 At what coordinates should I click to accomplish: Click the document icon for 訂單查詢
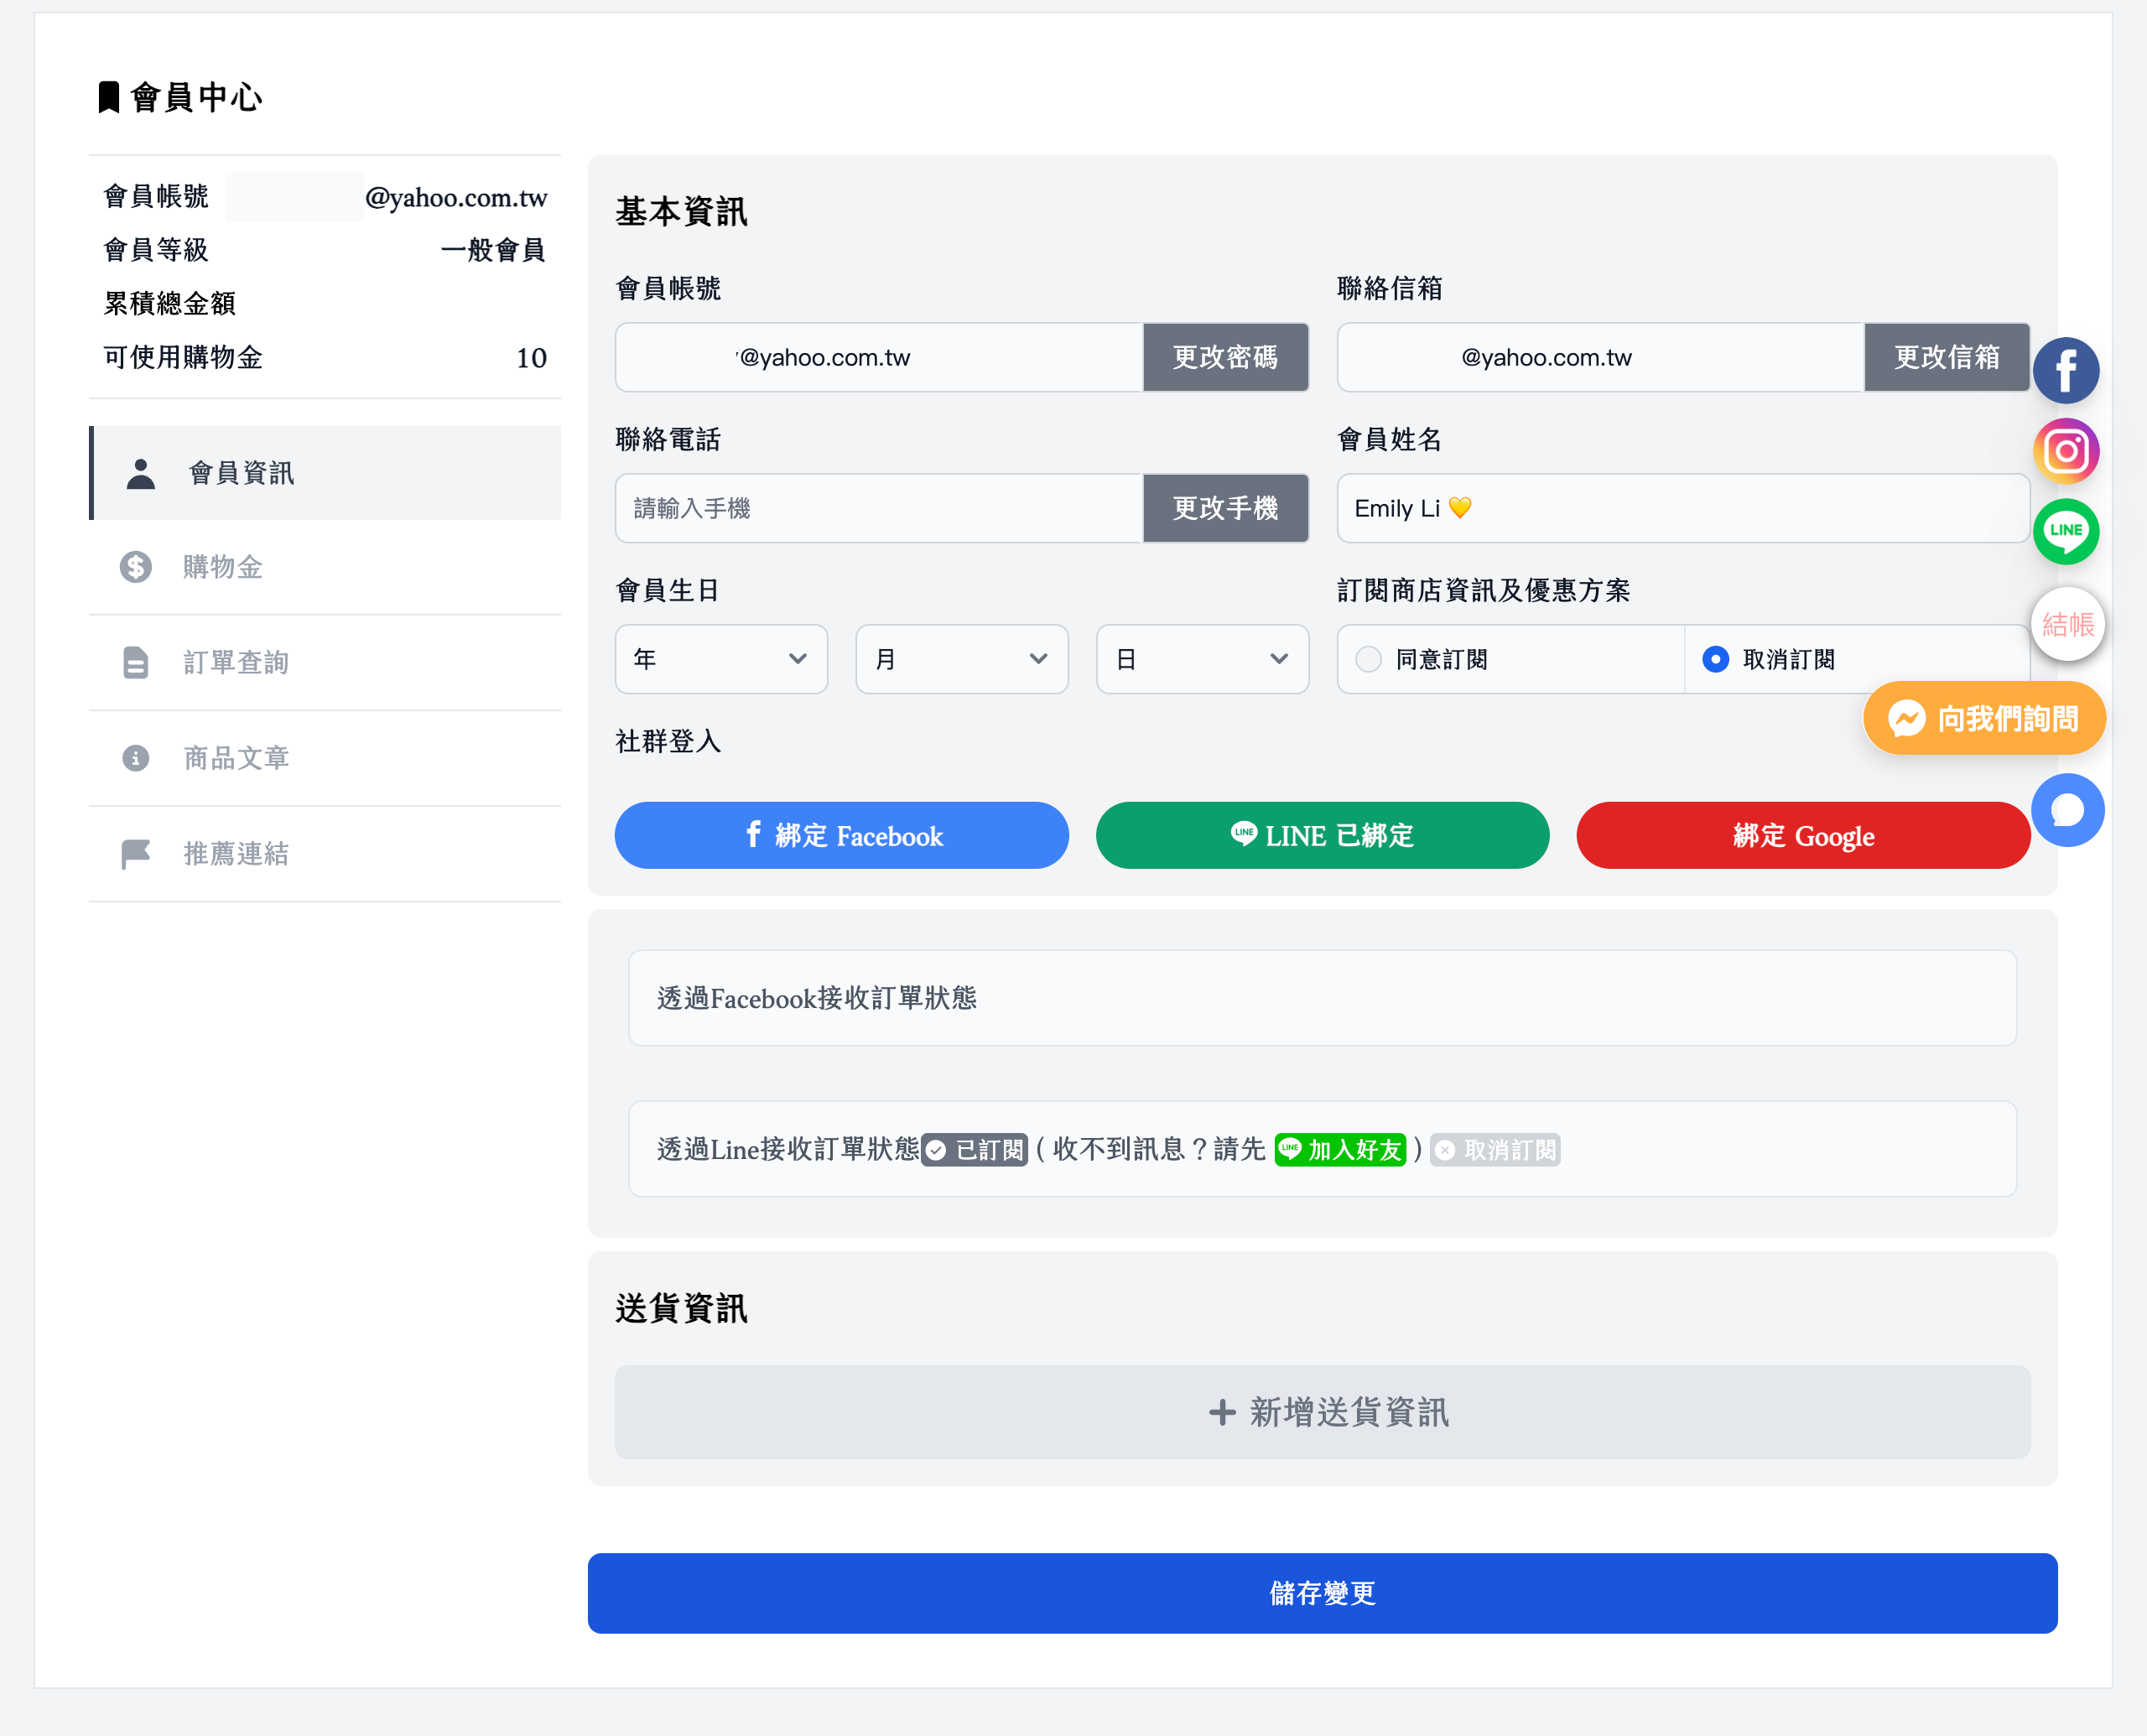[x=136, y=662]
